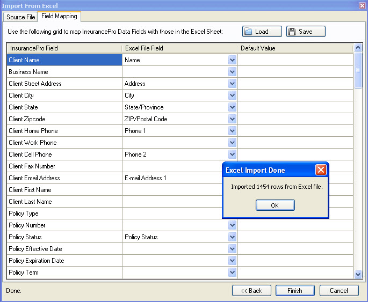This screenshot has width=368, height=302.
Task: Click the Load mapping button
Action: (x=262, y=32)
